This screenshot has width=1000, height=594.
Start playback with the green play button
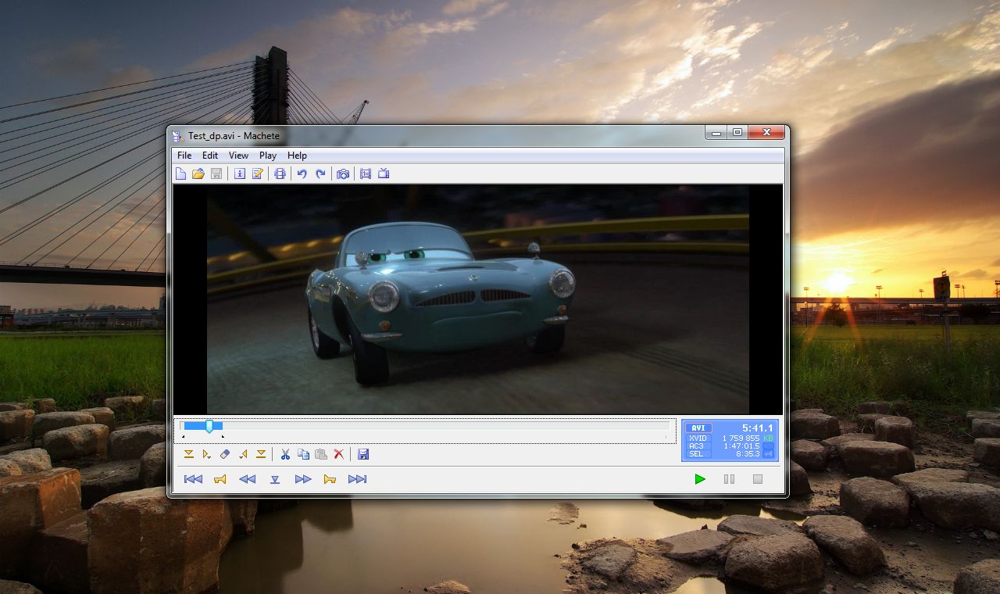[x=700, y=479]
